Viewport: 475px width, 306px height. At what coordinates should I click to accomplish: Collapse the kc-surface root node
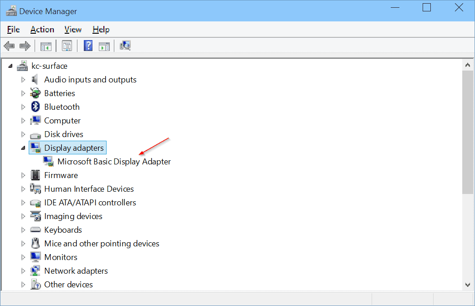10,66
